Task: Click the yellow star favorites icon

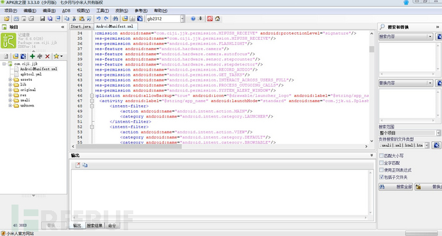Action: coord(56,56)
